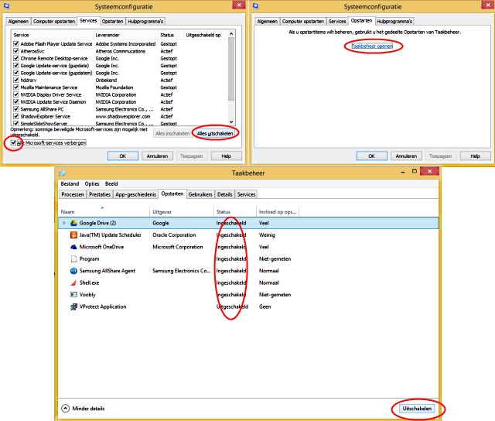Uncheck ShadowExplorer Service checkbox
Screen dimensions: 495x421
pos(16,116)
